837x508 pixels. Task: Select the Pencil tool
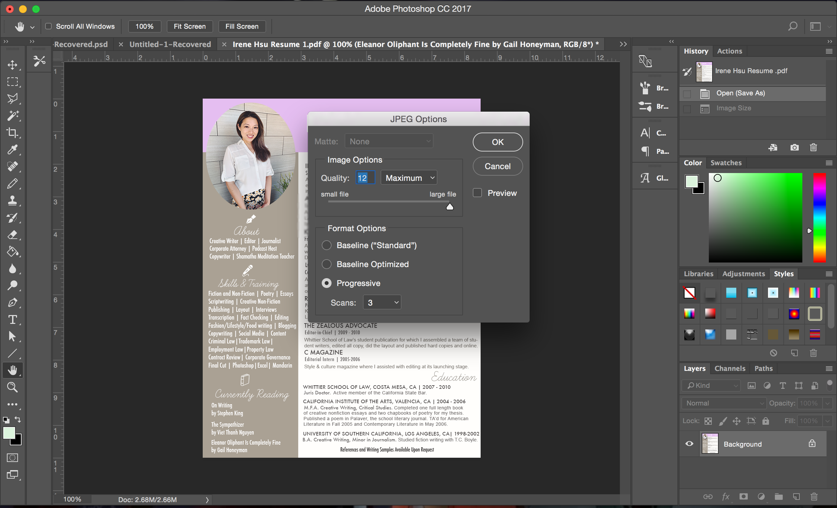[12, 183]
